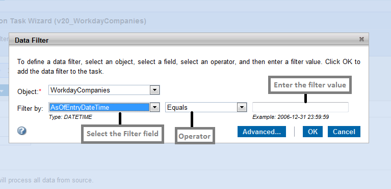Focus the filter value input box

click(300, 107)
